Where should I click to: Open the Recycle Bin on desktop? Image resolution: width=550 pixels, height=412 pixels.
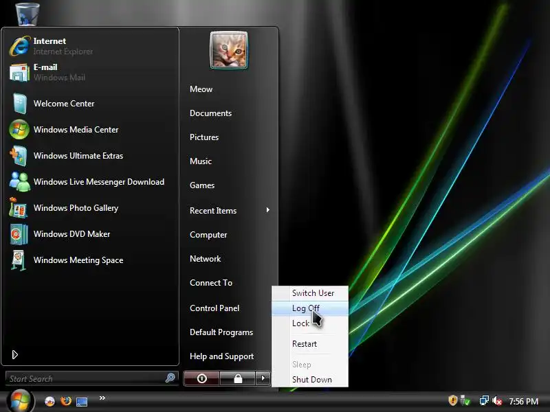27,14
